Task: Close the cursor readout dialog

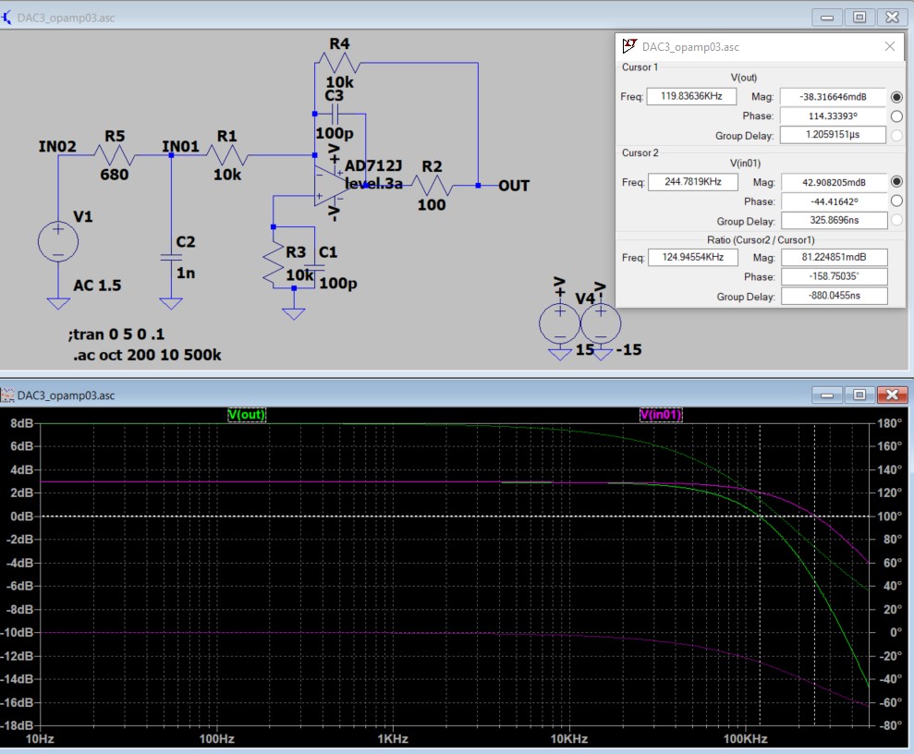Action: pos(890,46)
